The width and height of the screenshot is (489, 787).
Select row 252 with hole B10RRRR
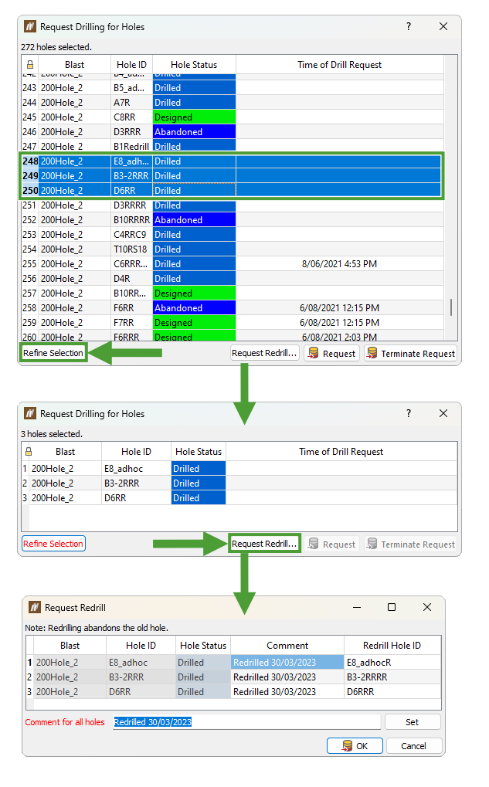tap(232, 220)
